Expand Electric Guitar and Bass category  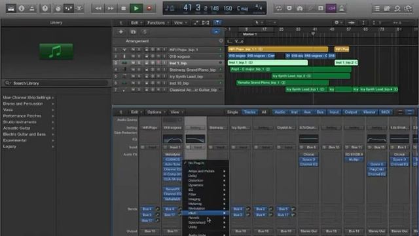pyautogui.click(x=28, y=134)
